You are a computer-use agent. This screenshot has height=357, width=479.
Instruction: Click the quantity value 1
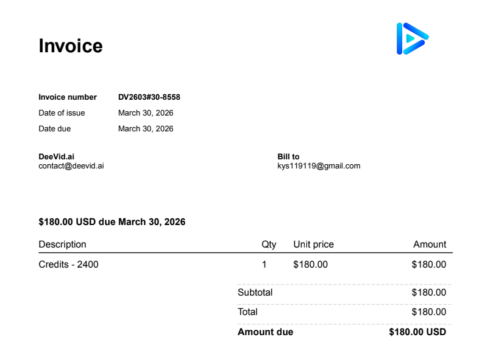tap(264, 265)
